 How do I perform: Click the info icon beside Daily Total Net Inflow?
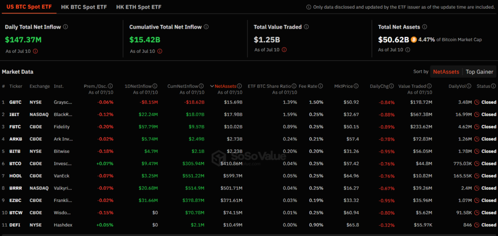(x=66, y=27)
